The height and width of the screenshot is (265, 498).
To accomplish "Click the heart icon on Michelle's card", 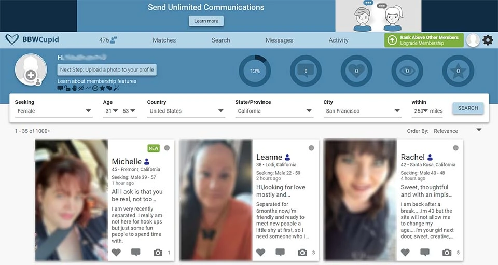I will 116,253.
